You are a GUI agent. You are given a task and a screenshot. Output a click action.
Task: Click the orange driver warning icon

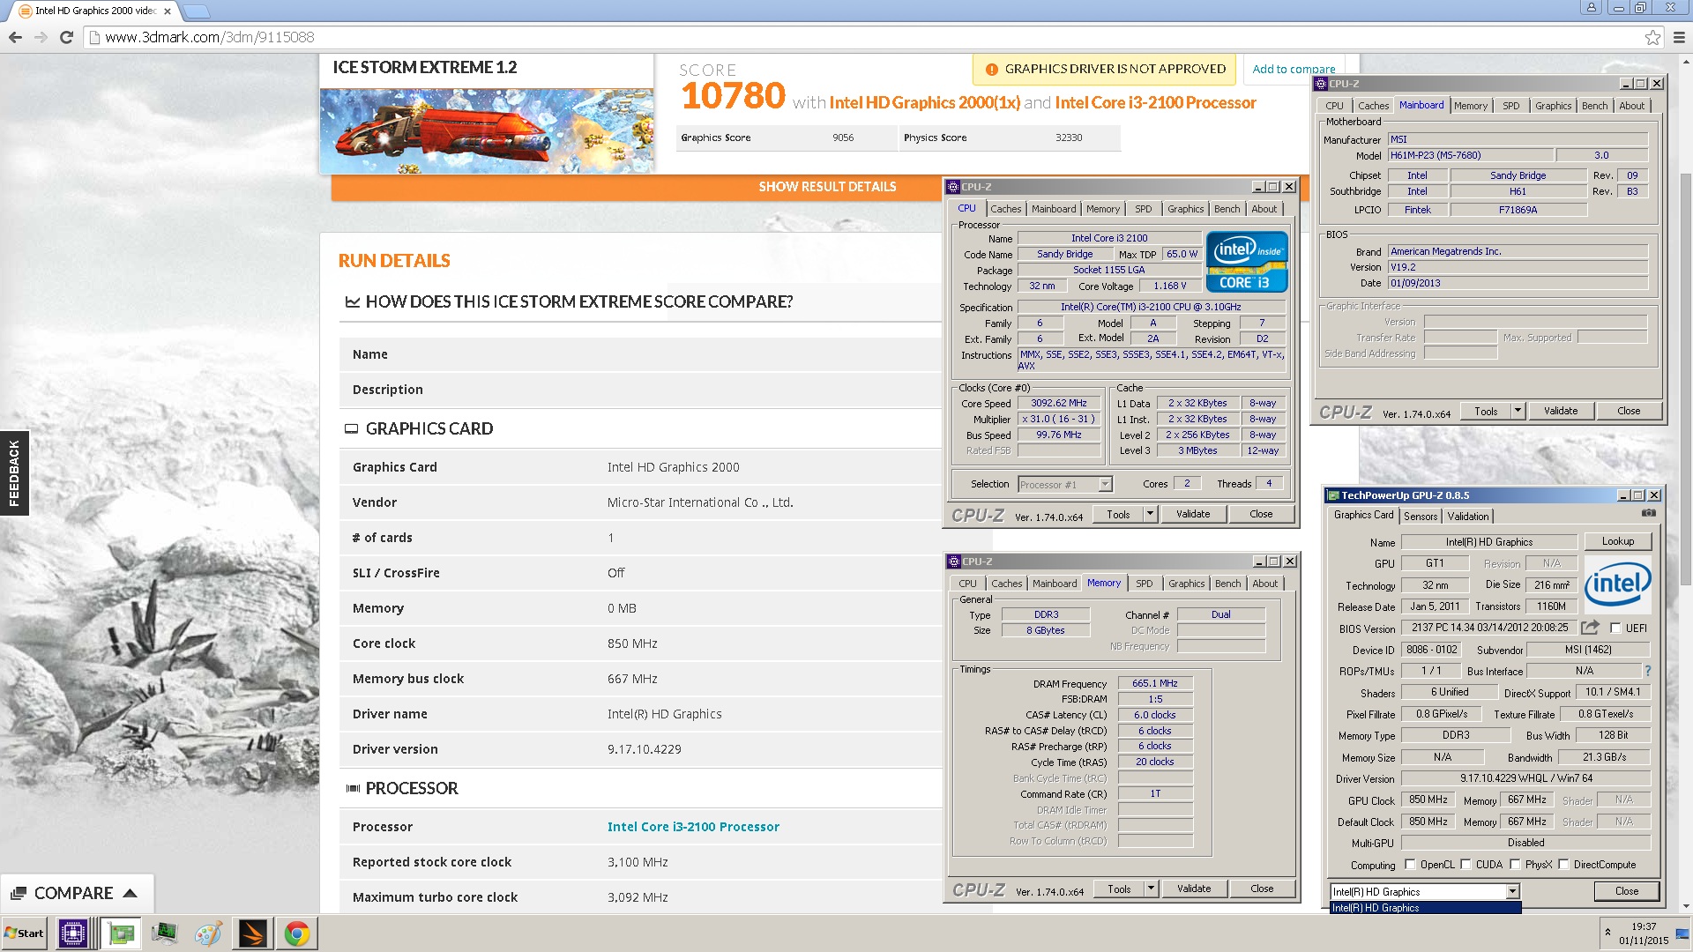[x=991, y=69]
